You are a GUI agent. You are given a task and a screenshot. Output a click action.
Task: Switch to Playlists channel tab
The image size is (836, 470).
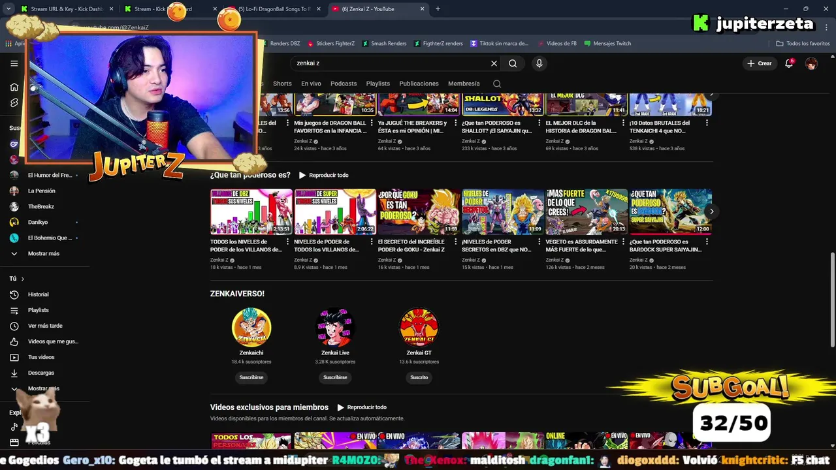point(378,84)
